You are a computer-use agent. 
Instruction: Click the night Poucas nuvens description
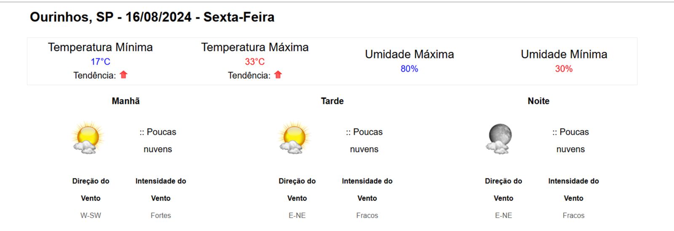(x=571, y=141)
